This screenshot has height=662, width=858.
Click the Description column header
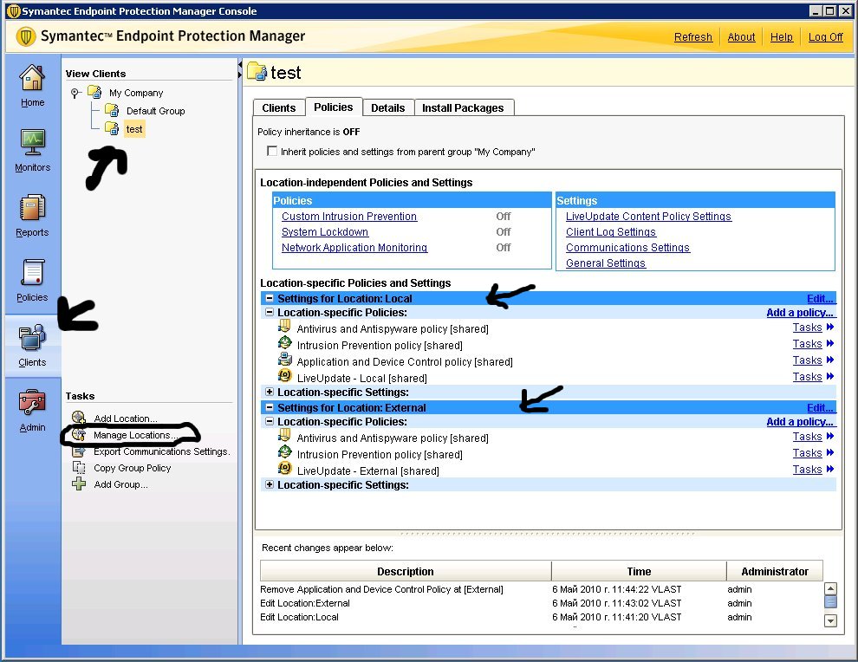tap(406, 571)
